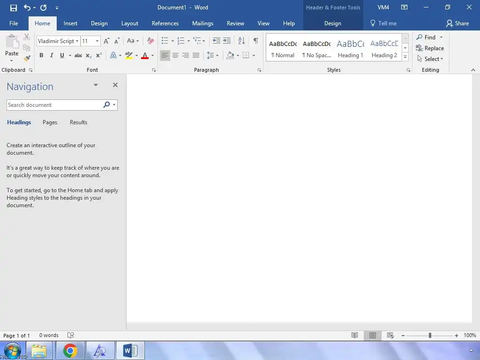Increase indent of paragraph
The height and width of the screenshot is (360, 480).
tap(227, 40)
